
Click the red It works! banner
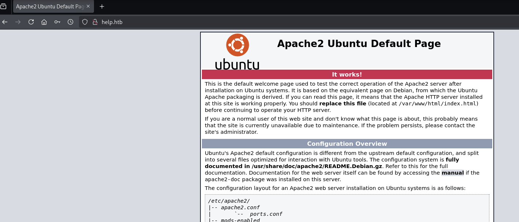click(347, 74)
